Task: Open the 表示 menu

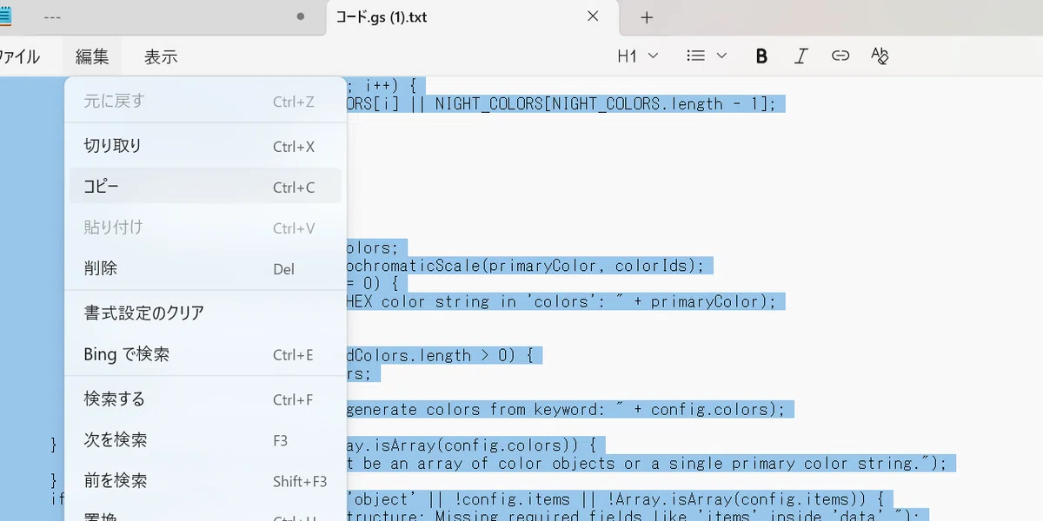Action: point(161,56)
